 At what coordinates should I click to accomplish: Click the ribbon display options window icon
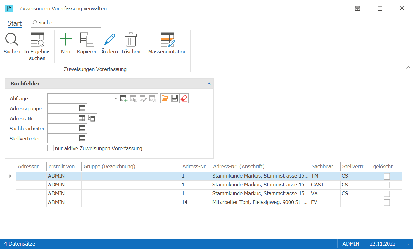[358, 8]
